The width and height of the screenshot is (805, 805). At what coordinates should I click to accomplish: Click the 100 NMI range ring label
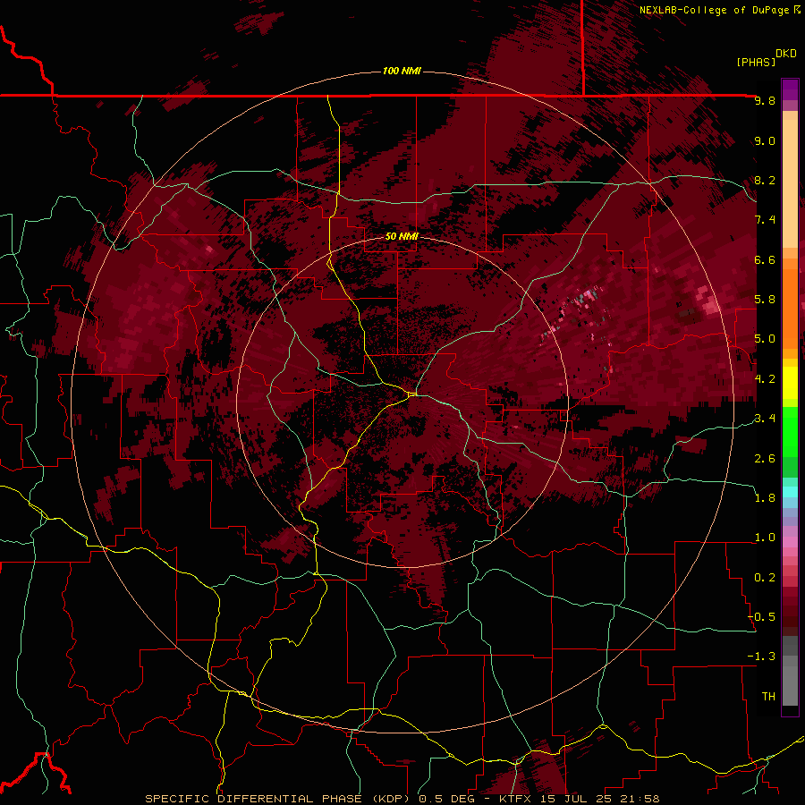(x=402, y=71)
